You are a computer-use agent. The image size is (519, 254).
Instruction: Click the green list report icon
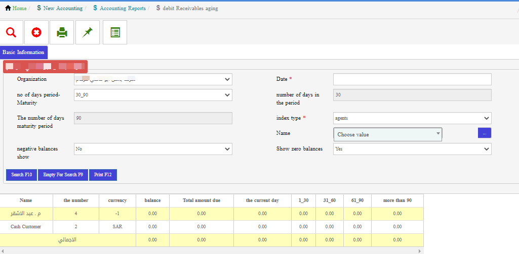click(115, 32)
